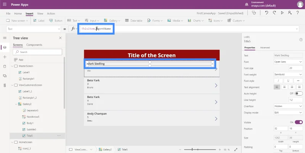Viewport: 305px width, 153px height.
Task: Turn on Auto height switch
Action: (x=299, y=93)
